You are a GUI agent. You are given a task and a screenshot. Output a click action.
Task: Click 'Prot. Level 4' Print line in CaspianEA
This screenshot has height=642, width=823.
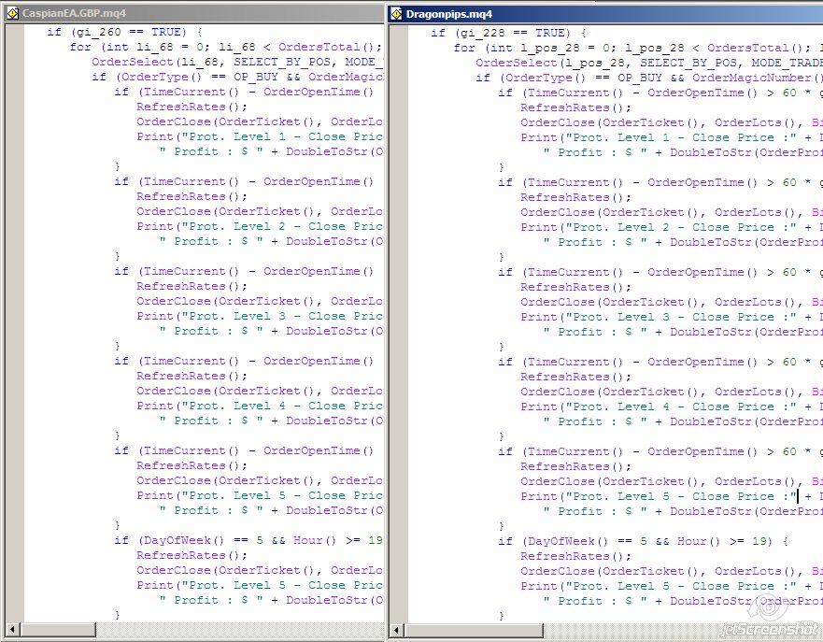coord(260,407)
